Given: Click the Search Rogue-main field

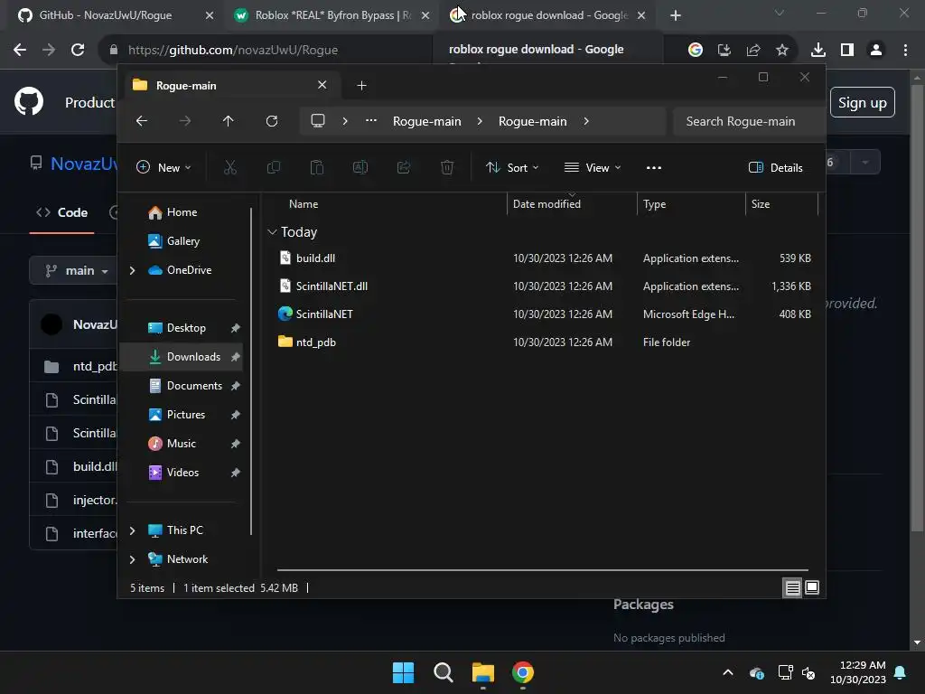Looking at the screenshot, I should point(748,121).
